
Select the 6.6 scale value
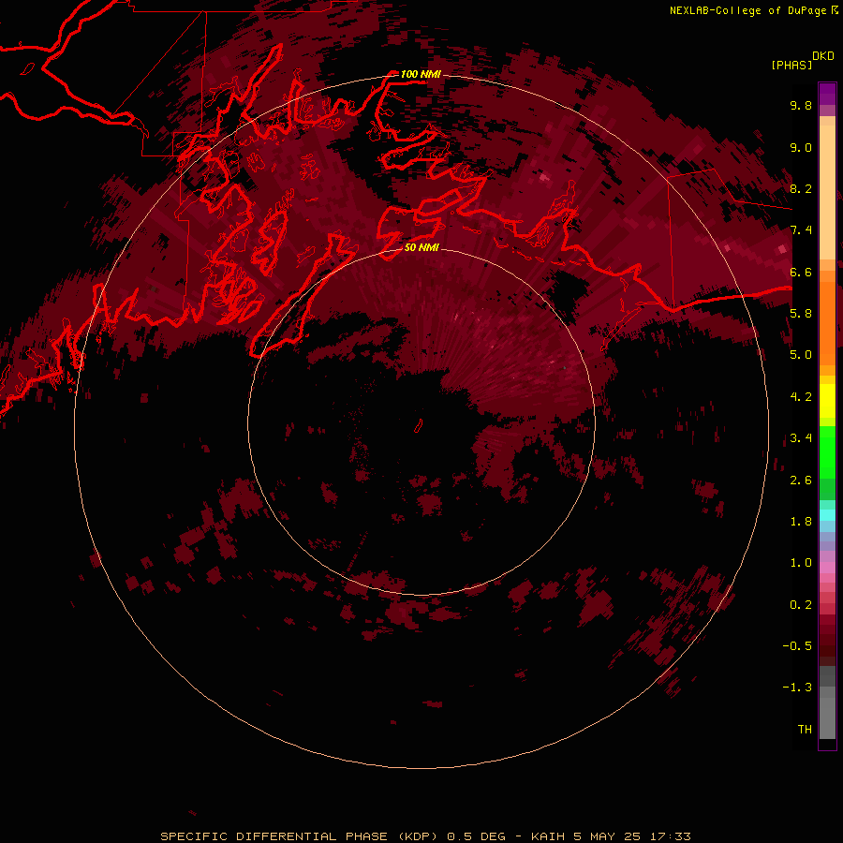pos(801,272)
